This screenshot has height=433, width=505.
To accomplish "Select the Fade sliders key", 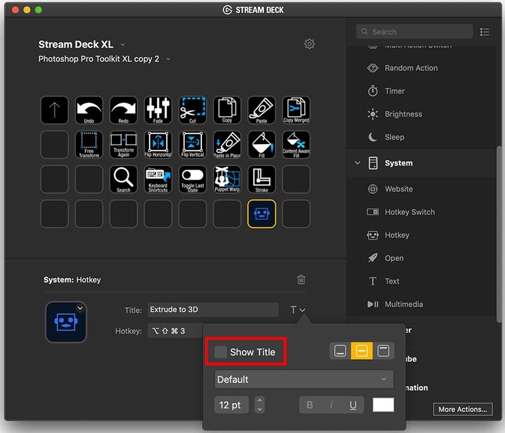I will pyautogui.click(x=158, y=110).
